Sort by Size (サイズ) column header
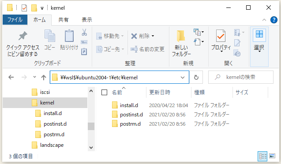Screen dimensions: 281x164 click(242, 93)
